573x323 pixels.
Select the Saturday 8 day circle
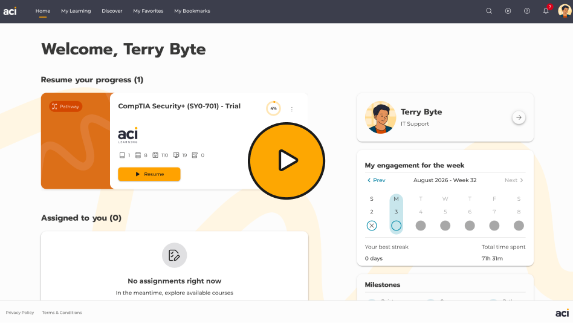519,226
